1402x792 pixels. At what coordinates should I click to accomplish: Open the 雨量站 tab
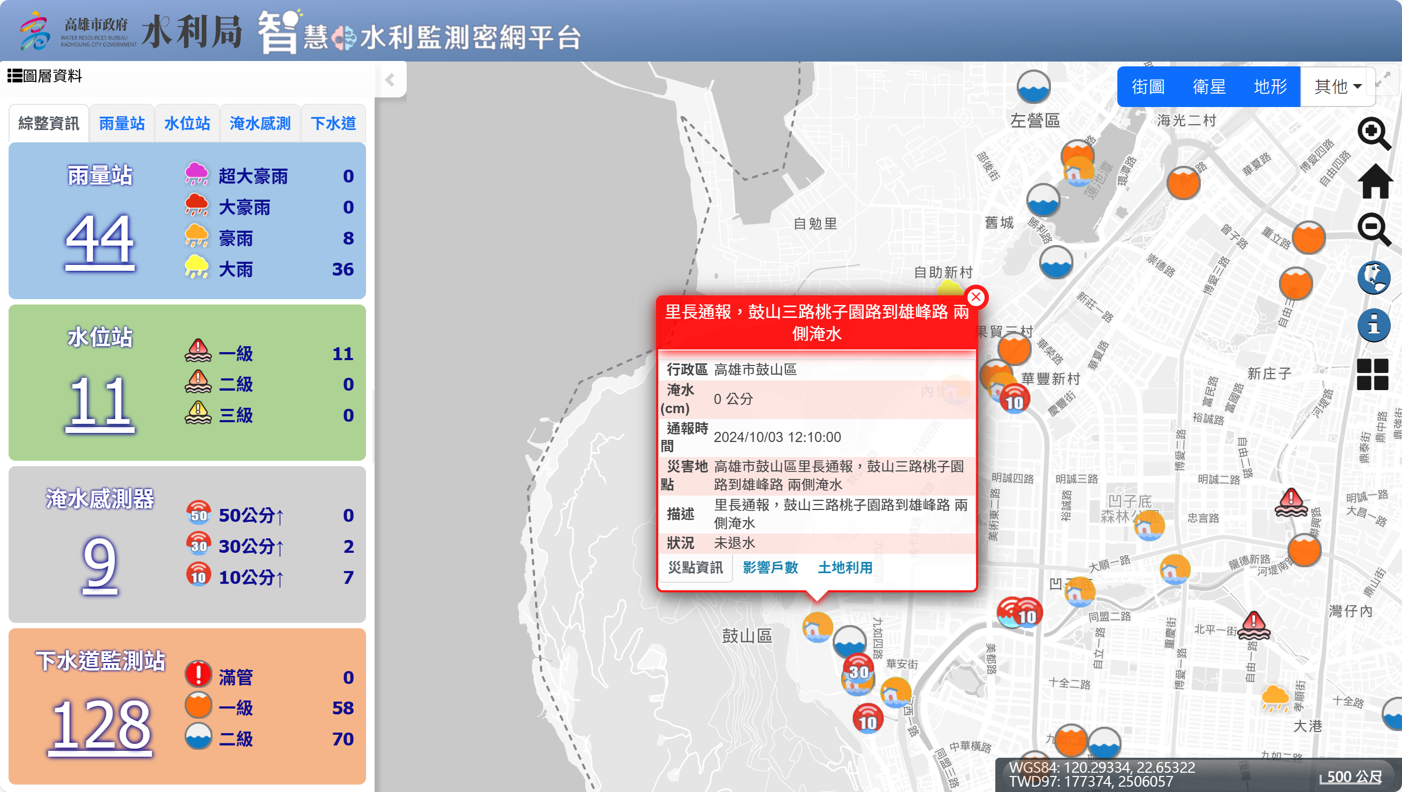[x=121, y=124]
